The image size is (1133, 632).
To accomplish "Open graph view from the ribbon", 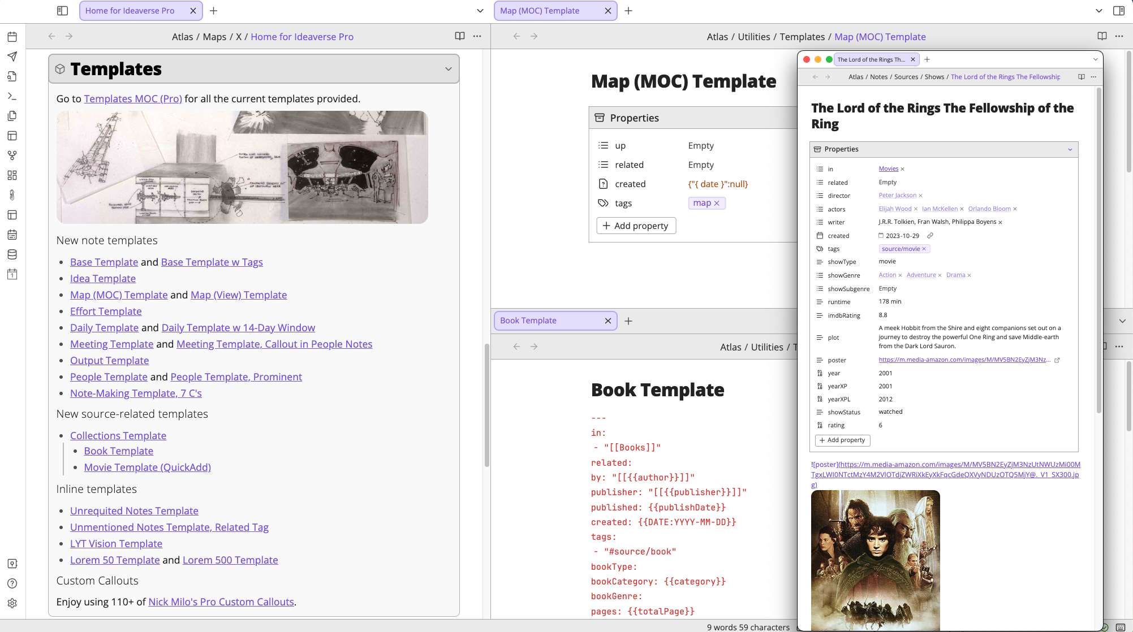I will (12, 155).
